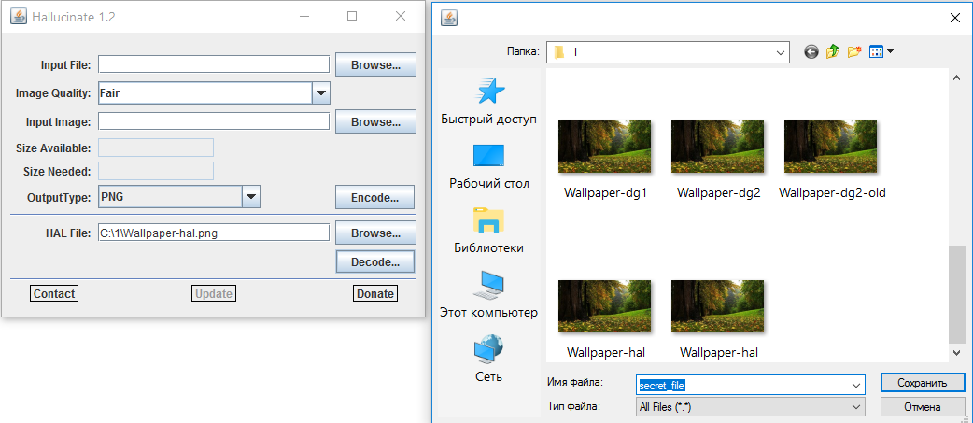
Task: Select Рабочий стол in sidebar
Action: point(489,166)
